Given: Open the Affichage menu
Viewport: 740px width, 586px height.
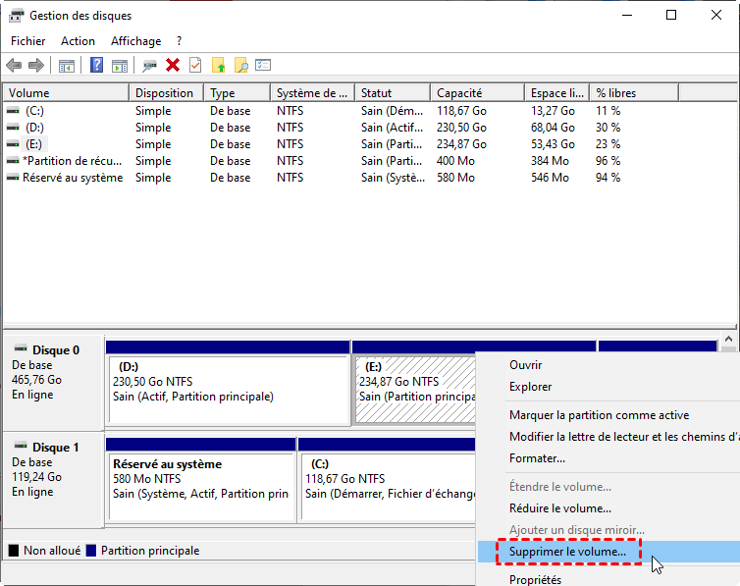Looking at the screenshot, I should pos(135,41).
